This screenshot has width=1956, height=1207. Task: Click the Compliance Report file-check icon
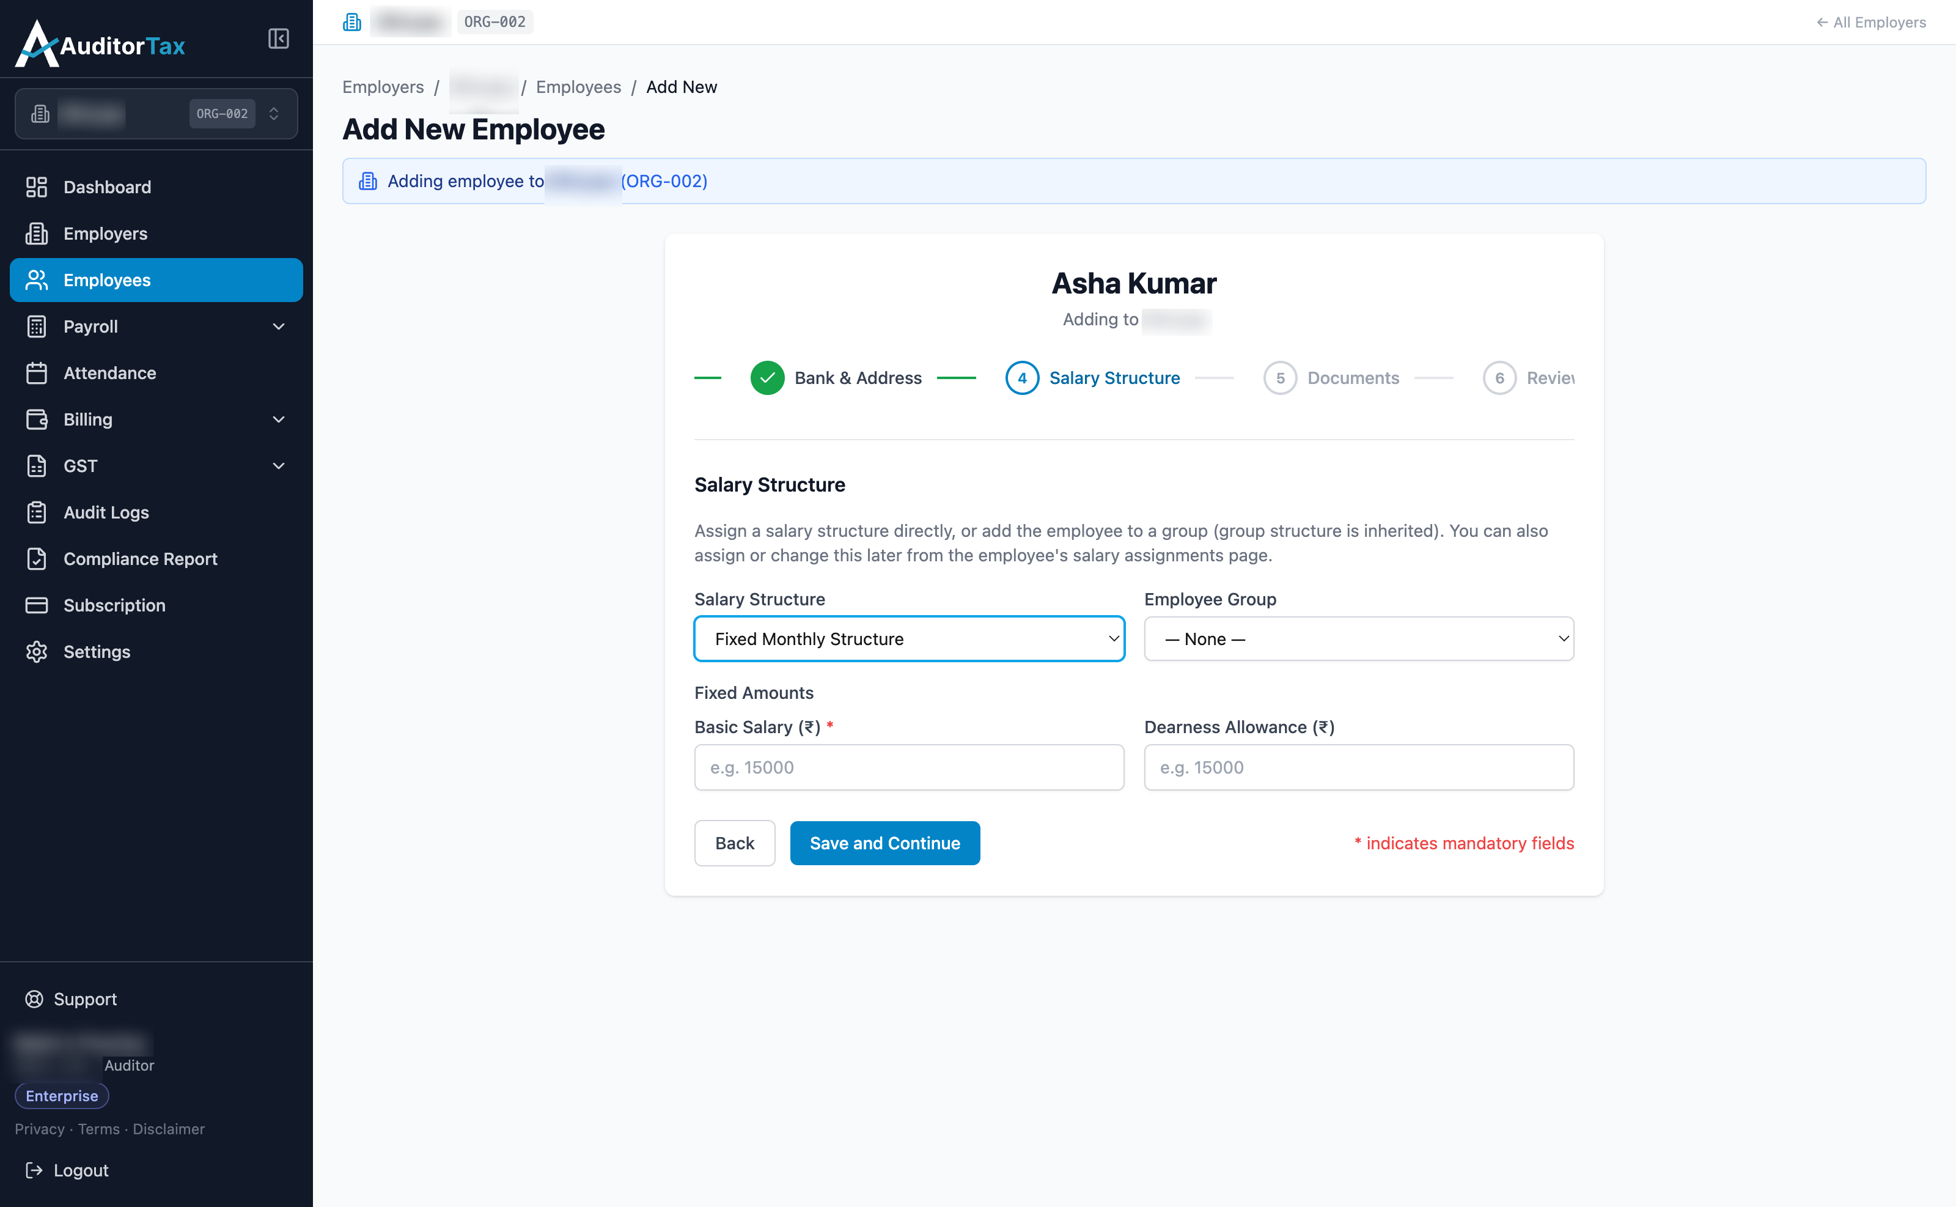click(37, 559)
